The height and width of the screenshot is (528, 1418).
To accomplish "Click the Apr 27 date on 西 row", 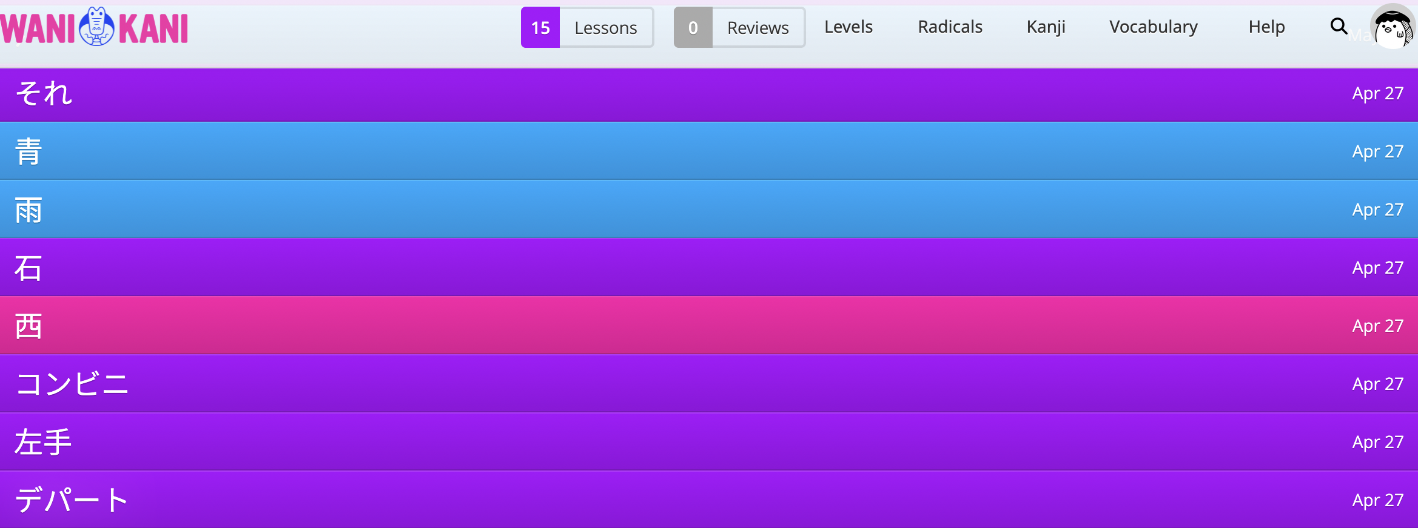I will [x=1377, y=326].
